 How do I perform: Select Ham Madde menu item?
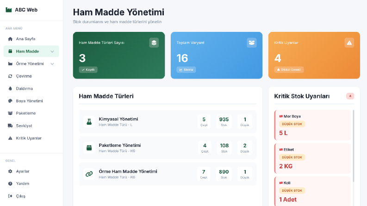point(31,51)
